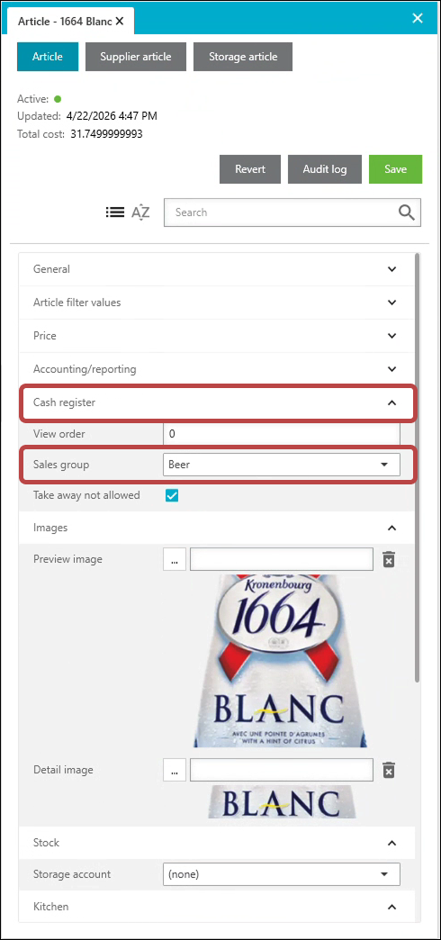This screenshot has width=441, height=940.
Task: Uncheck Take away not allowed
Action: (x=173, y=496)
